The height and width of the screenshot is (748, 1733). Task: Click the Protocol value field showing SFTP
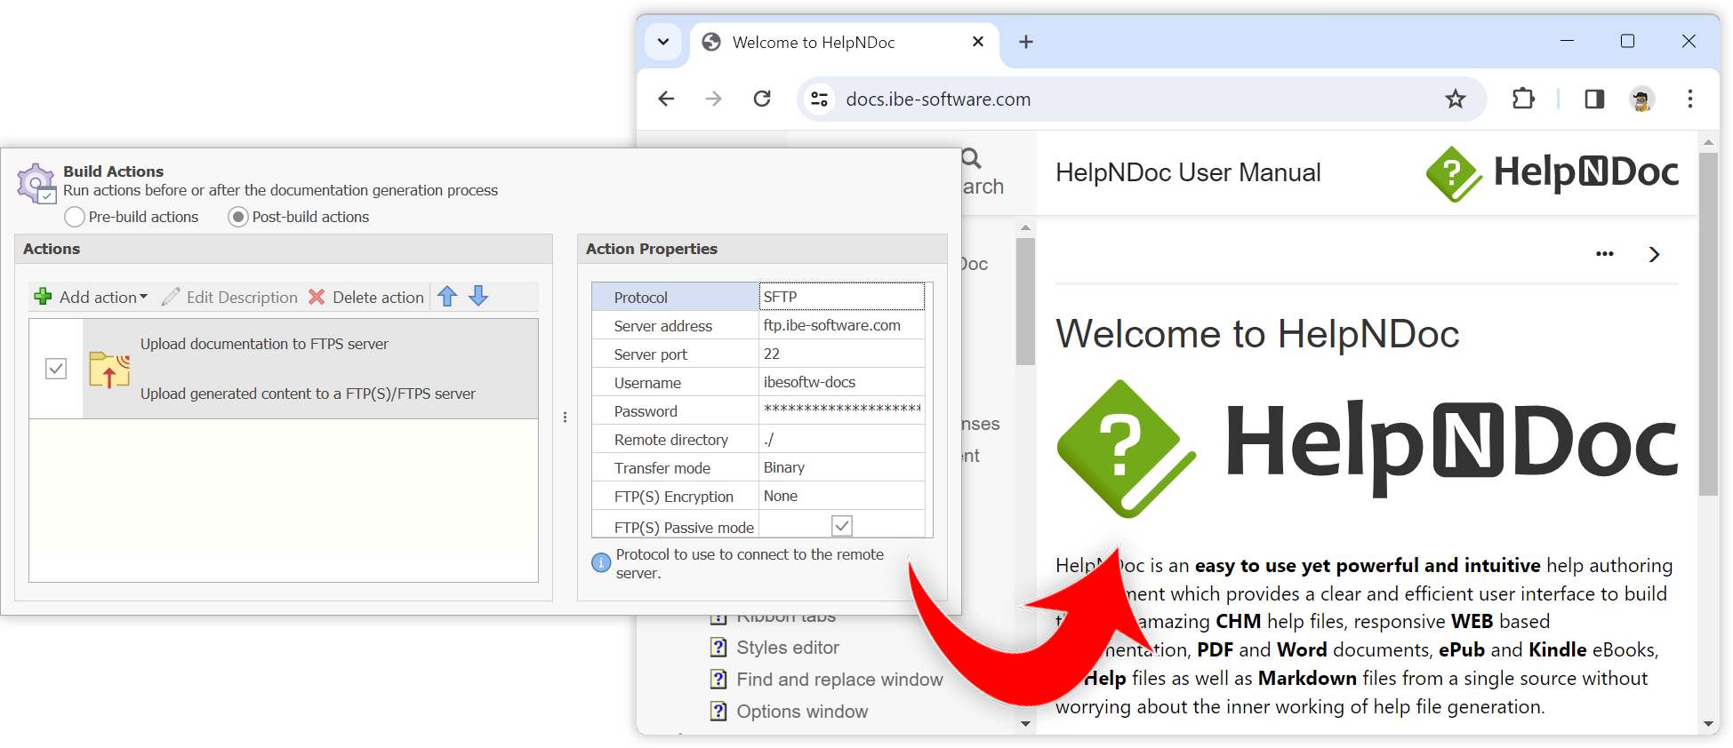pyautogui.click(x=841, y=297)
